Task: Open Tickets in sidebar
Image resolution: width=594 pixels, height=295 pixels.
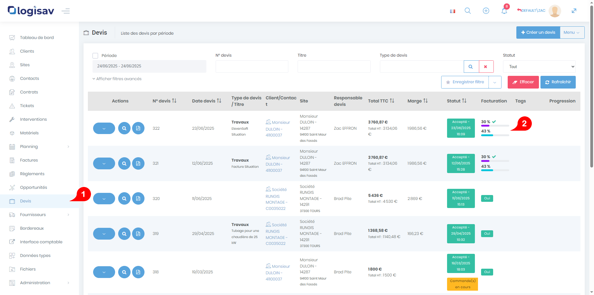Action: (27, 106)
